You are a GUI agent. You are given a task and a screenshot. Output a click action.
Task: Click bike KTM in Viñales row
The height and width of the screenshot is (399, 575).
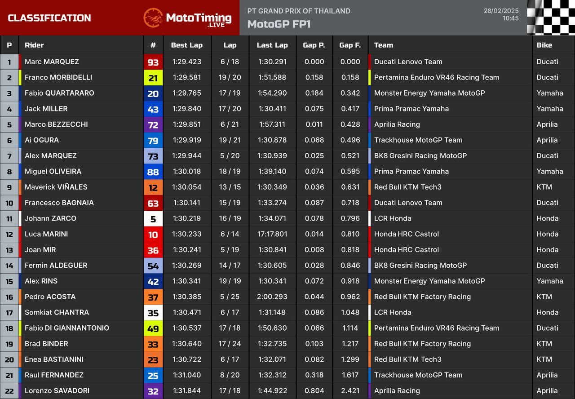point(544,187)
